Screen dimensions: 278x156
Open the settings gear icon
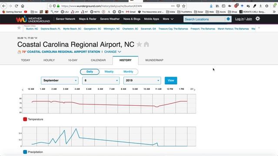258,19
